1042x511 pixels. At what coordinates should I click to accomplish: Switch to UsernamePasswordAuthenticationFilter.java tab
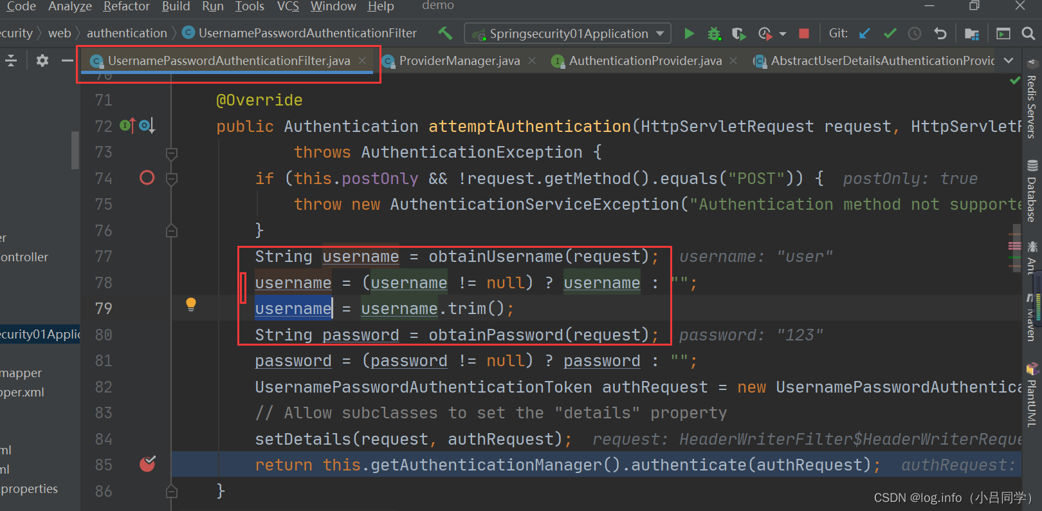229,60
